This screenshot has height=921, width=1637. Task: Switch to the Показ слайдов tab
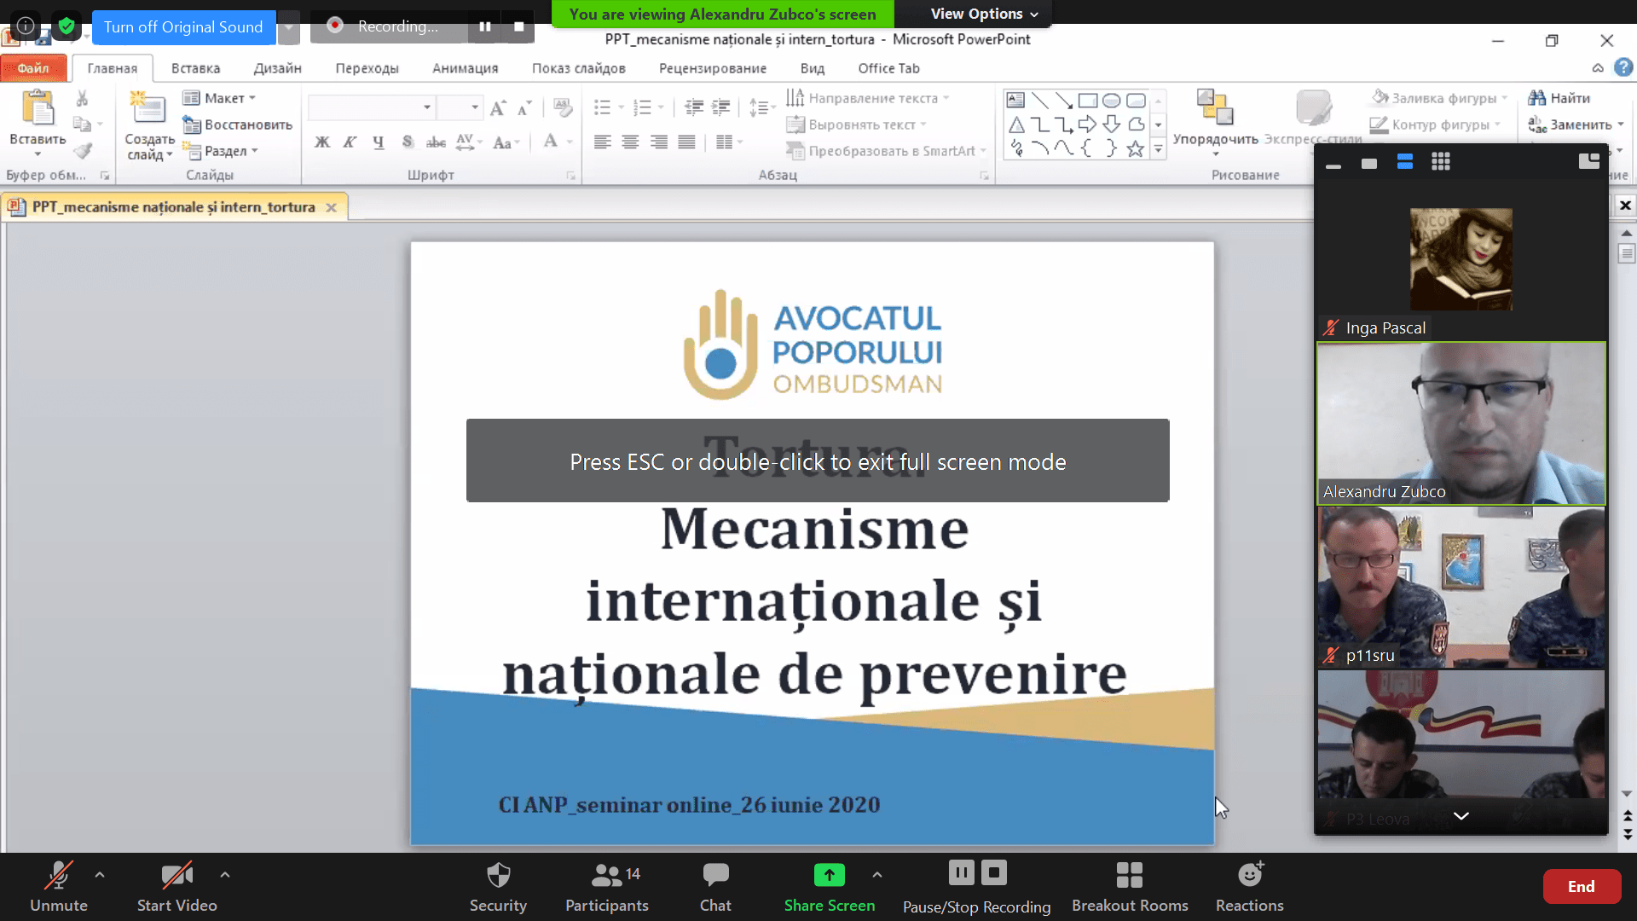point(579,68)
